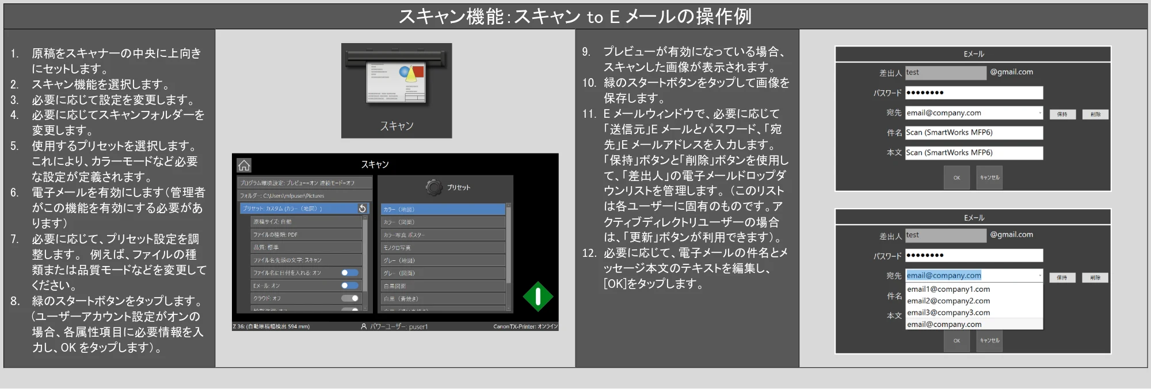Select the グレー（地図） preset
Image resolution: width=1151 pixels, height=389 pixels.
pyautogui.click(x=443, y=260)
